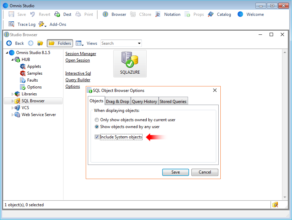The height and width of the screenshot is (220, 292).
Task: Switch to the Drag & Drop tab
Action: point(117,101)
